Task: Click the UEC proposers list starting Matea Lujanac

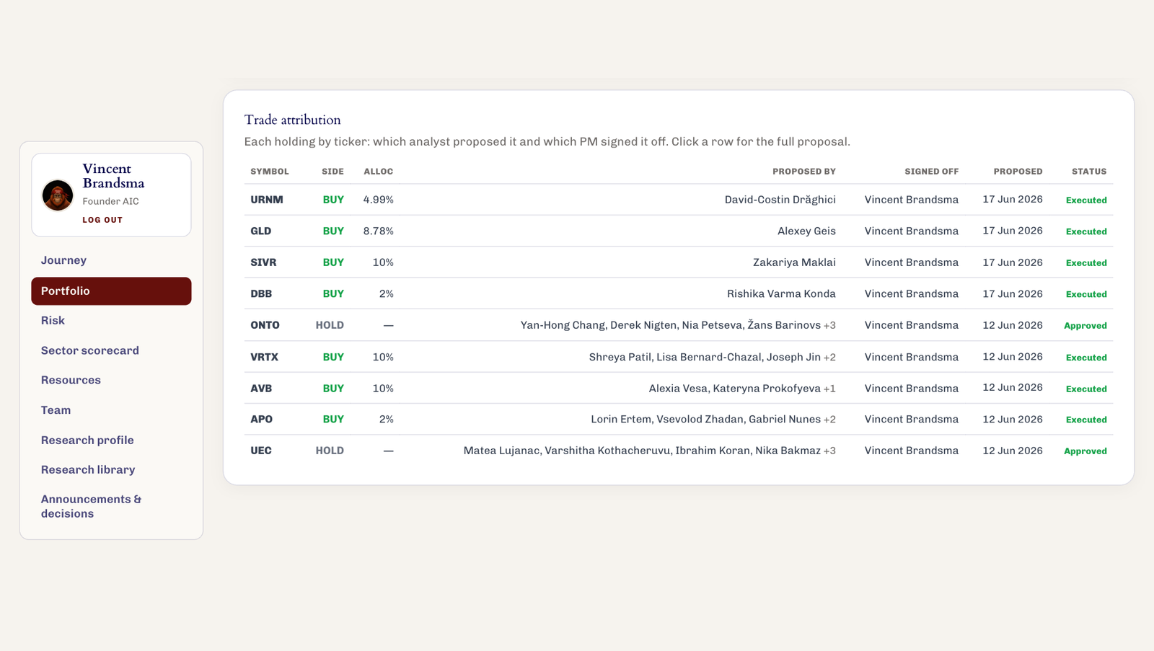Action: [x=650, y=451]
